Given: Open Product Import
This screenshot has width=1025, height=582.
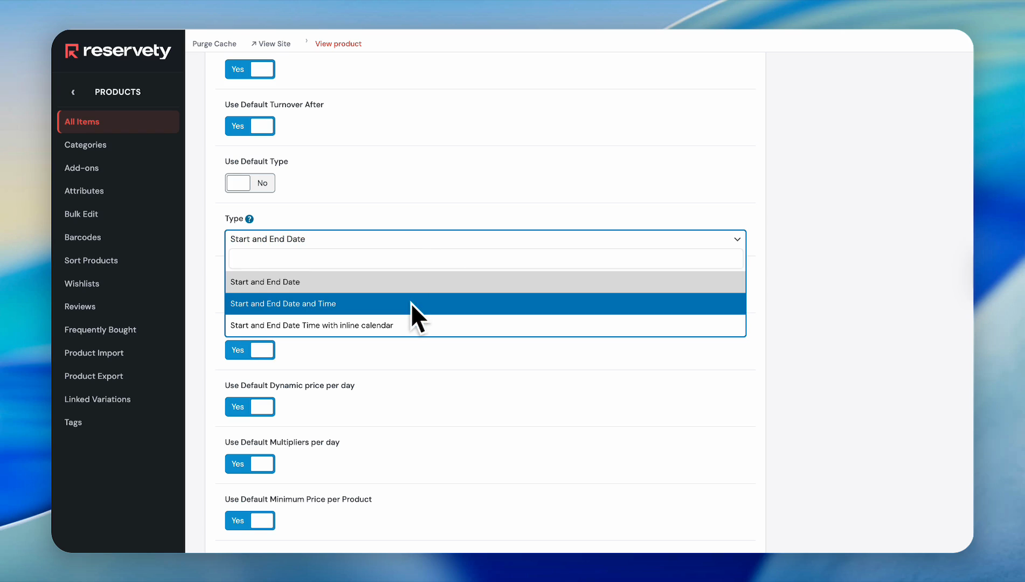Looking at the screenshot, I should tap(94, 353).
